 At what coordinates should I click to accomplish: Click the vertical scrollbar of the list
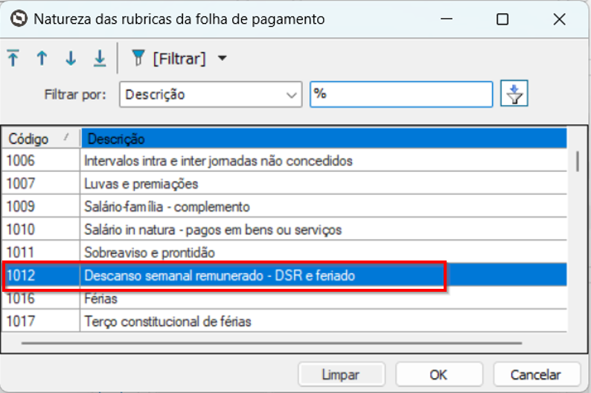pyautogui.click(x=578, y=161)
